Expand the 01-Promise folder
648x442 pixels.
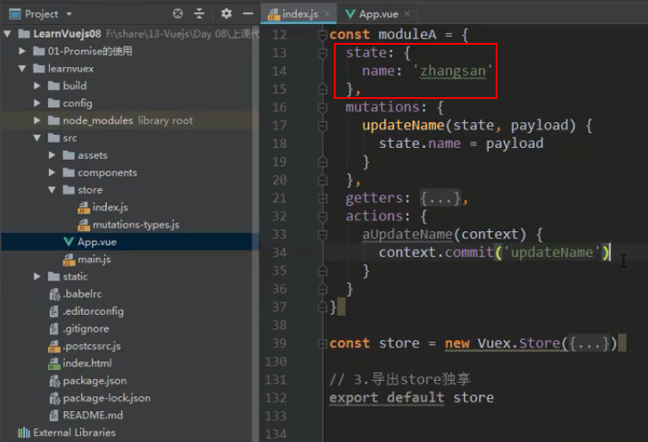tap(22, 51)
